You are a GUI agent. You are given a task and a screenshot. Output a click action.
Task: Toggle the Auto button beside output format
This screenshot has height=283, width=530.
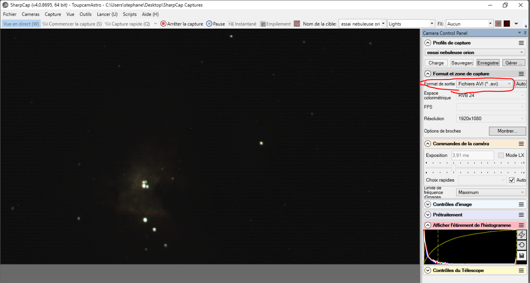click(x=521, y=84)
